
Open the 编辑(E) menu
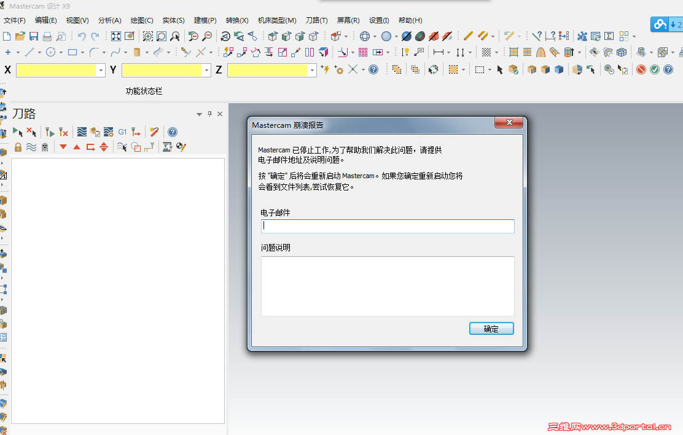(45, 20)
